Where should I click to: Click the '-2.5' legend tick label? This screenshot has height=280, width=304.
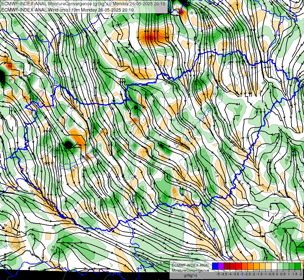point(247,274)
